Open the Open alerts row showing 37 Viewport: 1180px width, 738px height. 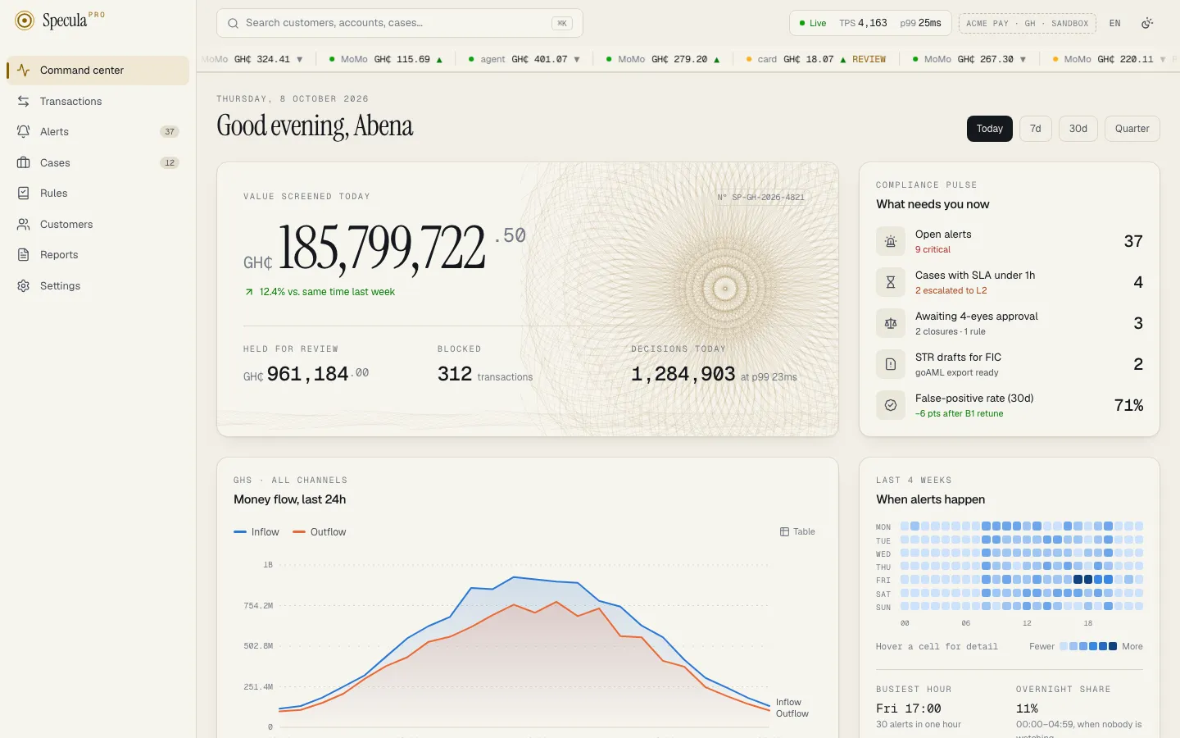pyautogui.click(x=1010, y=241)
